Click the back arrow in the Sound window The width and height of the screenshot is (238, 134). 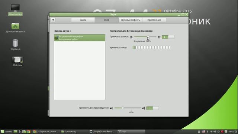[x=53, y=20]
